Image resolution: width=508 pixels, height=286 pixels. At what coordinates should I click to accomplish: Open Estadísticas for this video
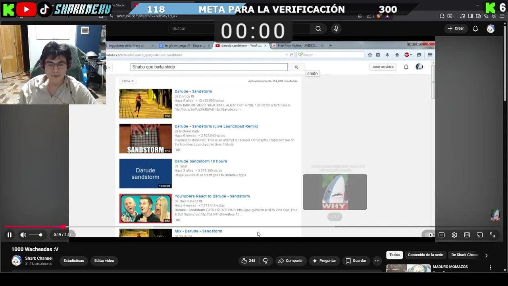pyautogui.click(x=74, y=261)
